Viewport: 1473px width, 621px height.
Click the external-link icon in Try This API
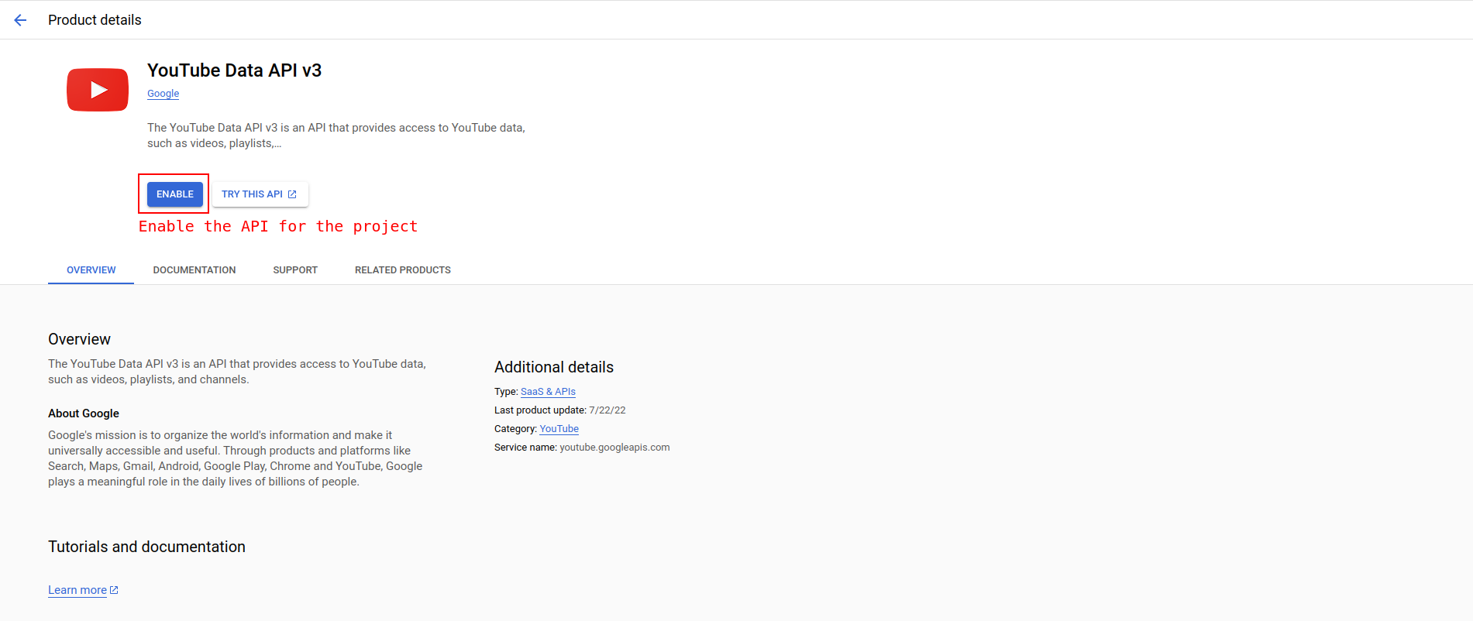(x=292, y=194)
